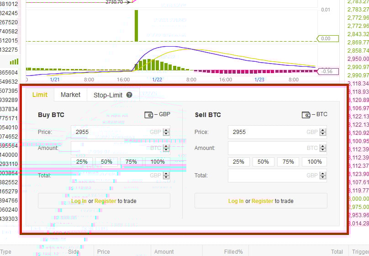
Task: Click the -0.56 MACD value label on chart
Action: tap(327, 71)
